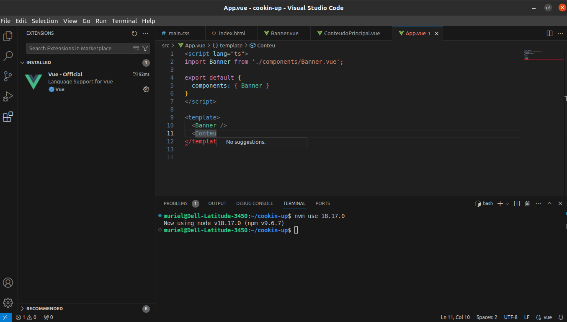567x322 pixels.
Task: Open the Explorer view in activity bar
Action: (x=8, y=36)
